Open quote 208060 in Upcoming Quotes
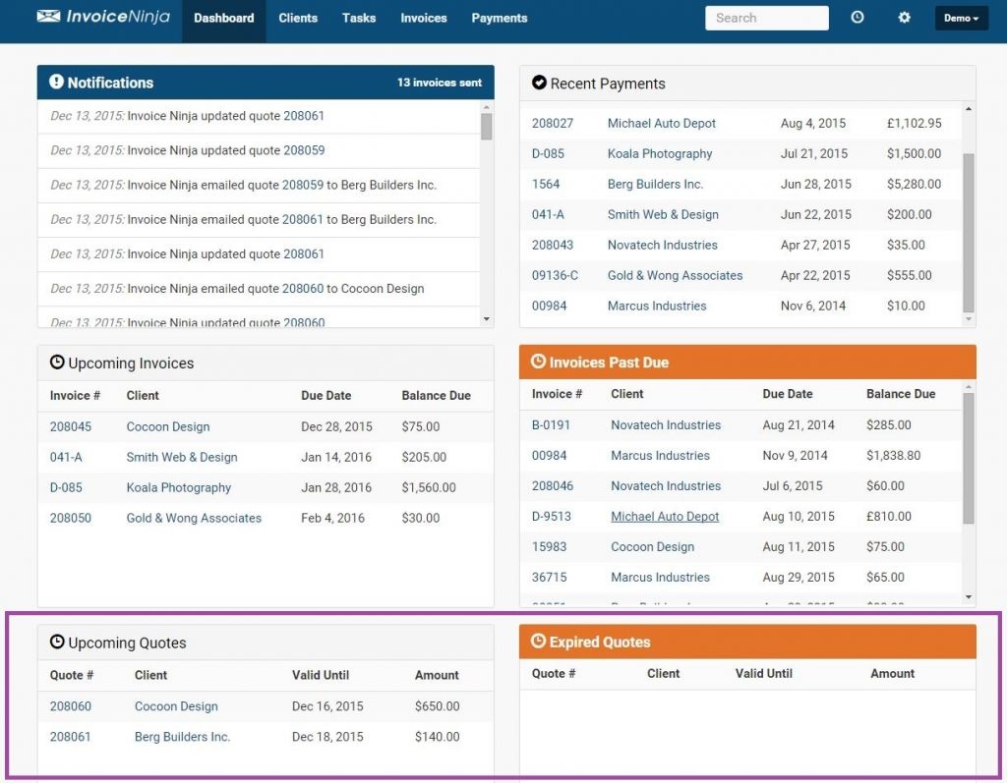The height and width of the screenshot is (783, 1007). coord(71,706)
